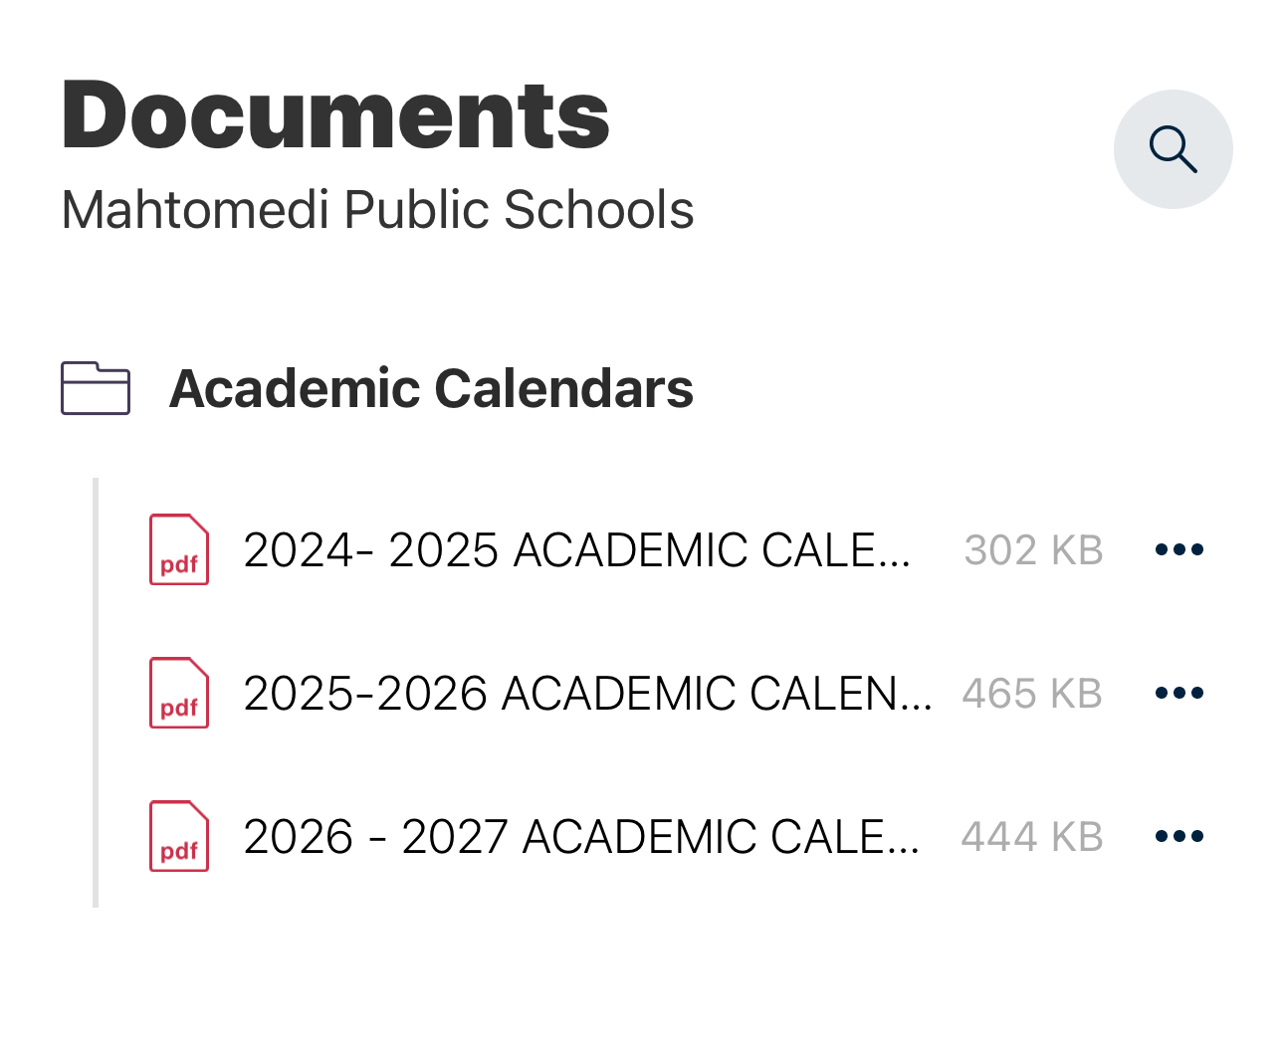1284x1048 pixels.
Task: Open options for the 2026-2027 calendar
Action: (1178, 835)
